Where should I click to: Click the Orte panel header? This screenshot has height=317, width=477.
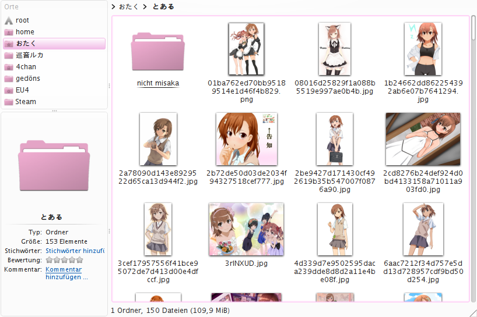tap(11, 6)
